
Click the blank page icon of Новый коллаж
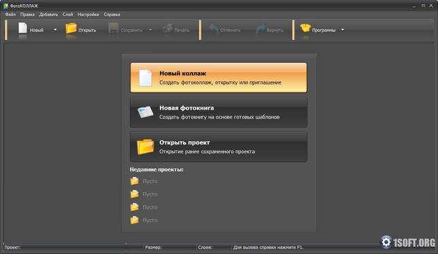click(146, 78)
